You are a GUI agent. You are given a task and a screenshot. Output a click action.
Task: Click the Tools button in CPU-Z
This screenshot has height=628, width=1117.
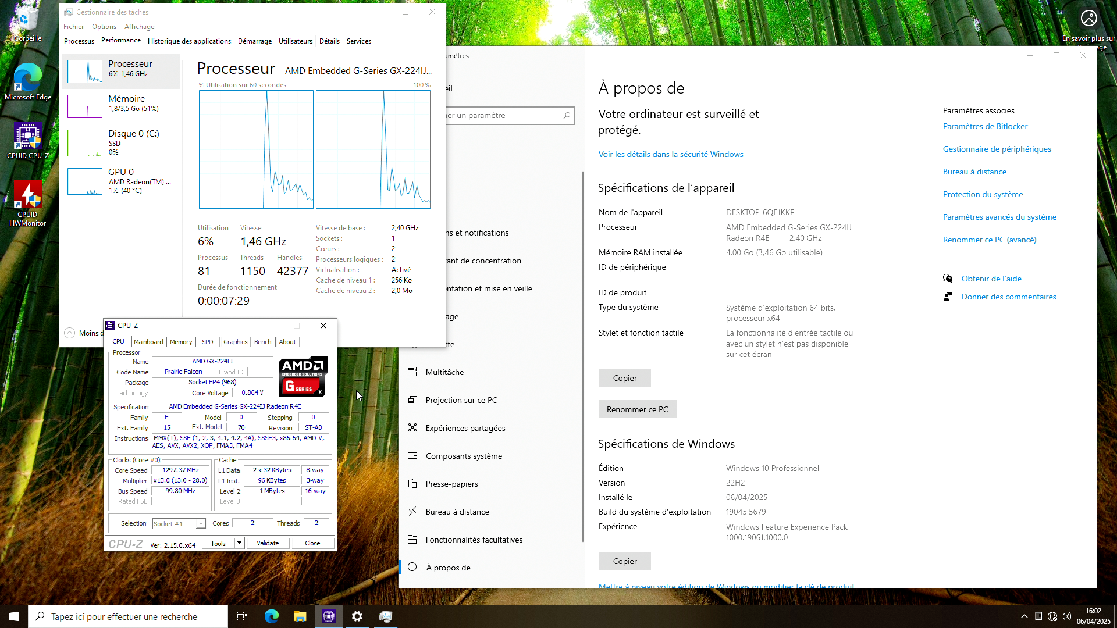coord(218,543)
